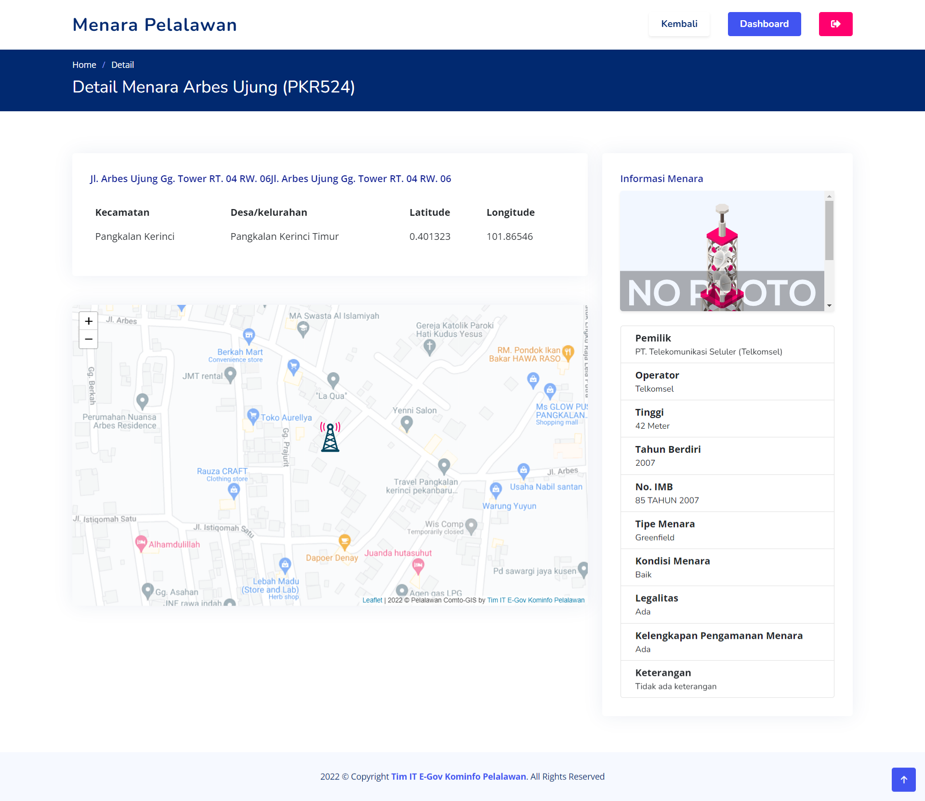This screenshot has height=801, width=925.
Task: Open Tim IT E-Gov Kominfo Pelalawan map link
Action: [536, 600]
